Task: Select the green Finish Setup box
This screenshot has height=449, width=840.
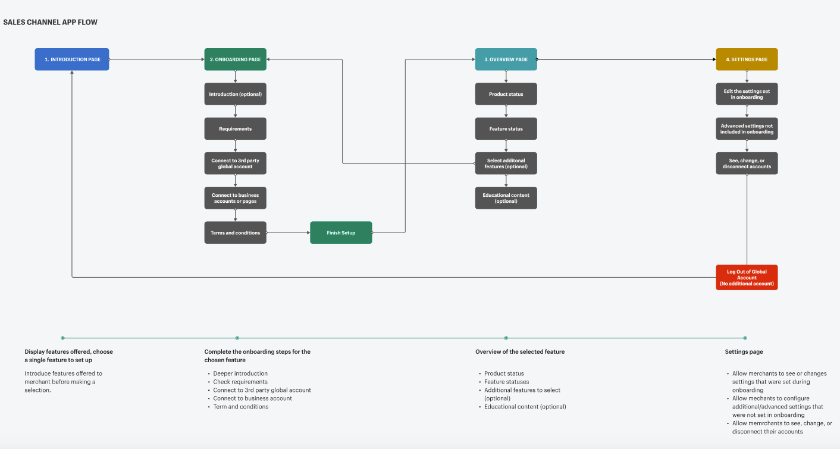Action: pos(341,233)
